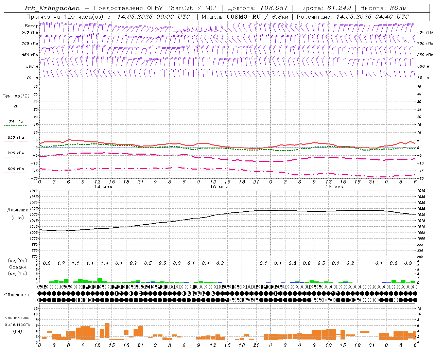Screen dimensions: 435x348
Task: Click the 985 tick on the right pressure axis
Action: click(421, 256)
